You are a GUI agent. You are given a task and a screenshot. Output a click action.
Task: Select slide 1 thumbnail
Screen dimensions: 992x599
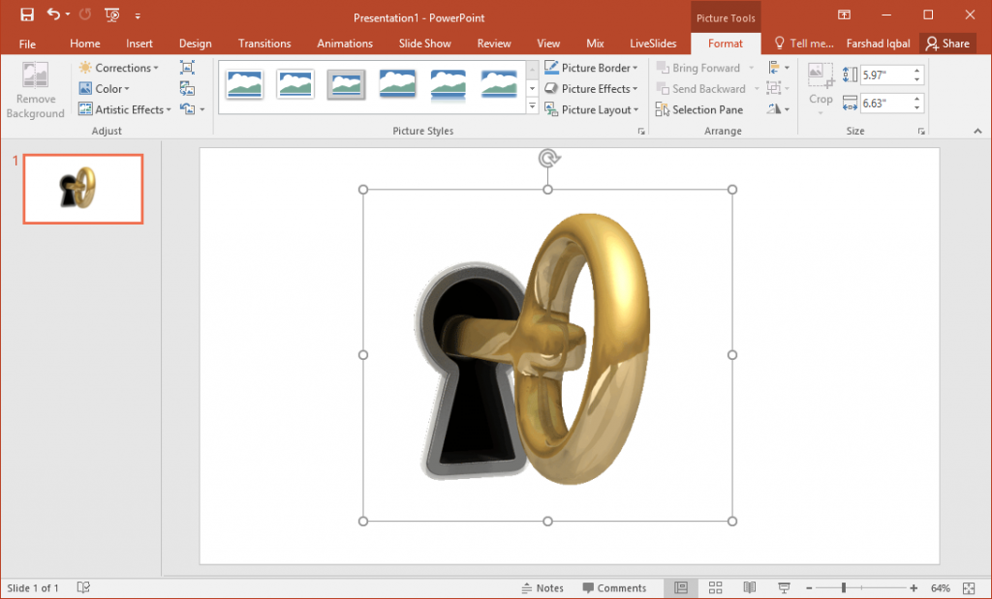click(82, 189)
